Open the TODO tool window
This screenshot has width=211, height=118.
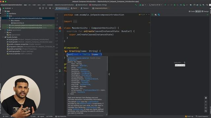(6, 116)
